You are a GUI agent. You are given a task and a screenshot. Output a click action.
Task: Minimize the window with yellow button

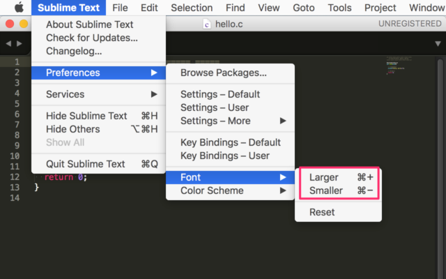(x=24, y=24)
